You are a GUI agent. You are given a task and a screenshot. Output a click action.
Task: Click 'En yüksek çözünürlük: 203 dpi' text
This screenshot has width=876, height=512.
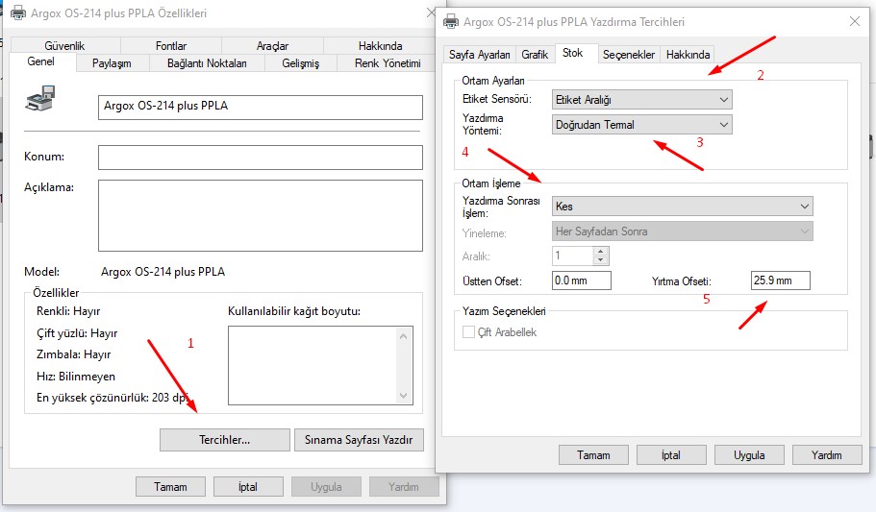coord(113,398)
